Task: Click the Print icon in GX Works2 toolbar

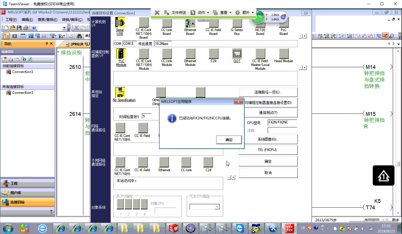Action: pyautogui.click(x=26, y=28)
